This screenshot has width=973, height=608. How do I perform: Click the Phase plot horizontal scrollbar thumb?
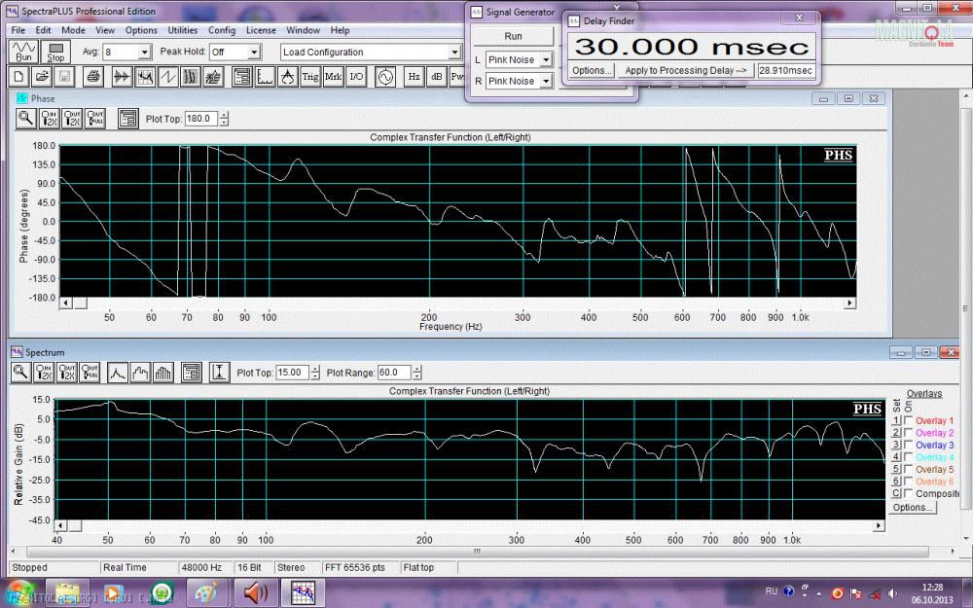(80, 303)
